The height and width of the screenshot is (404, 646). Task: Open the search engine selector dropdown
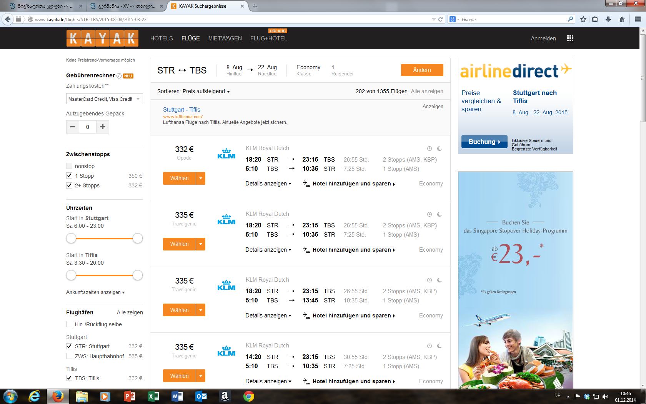454,19
